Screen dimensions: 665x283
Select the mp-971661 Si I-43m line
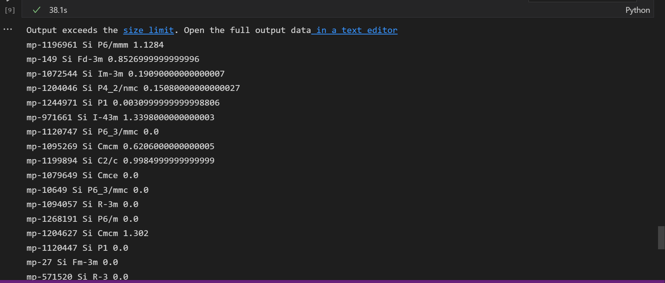[x=120, y=117]
